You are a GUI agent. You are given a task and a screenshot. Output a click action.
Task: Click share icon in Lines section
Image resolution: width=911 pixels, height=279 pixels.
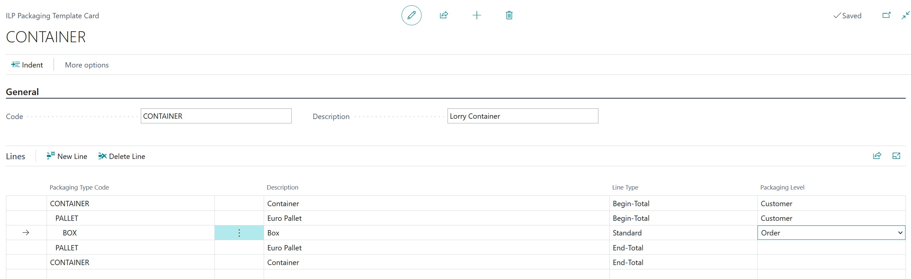click(877, 156)
